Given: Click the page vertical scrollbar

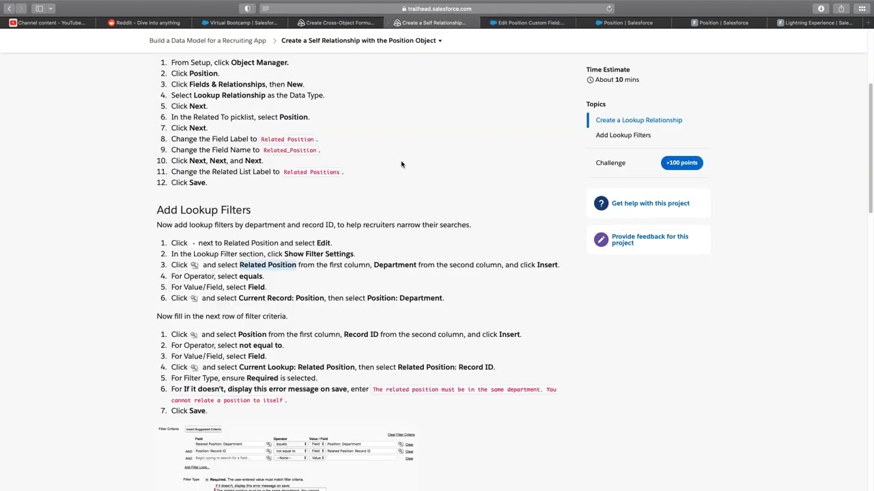Looking at the screenshot, I should pos(870,147).
